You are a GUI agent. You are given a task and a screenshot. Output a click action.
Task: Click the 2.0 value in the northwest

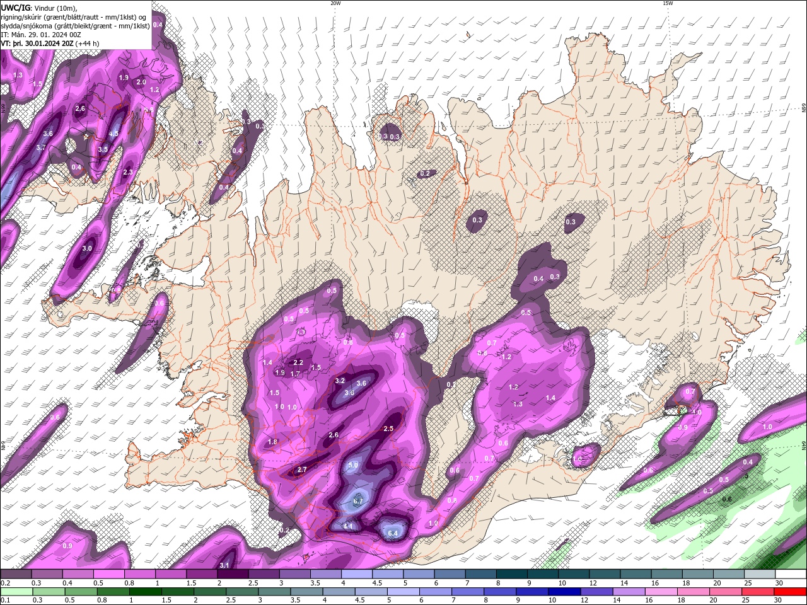[x=141, y=82]
